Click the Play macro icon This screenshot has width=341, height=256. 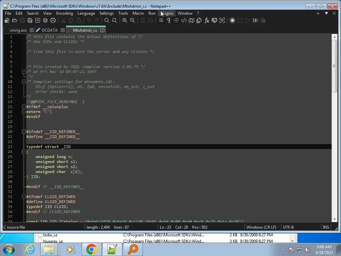click(248, 20)
